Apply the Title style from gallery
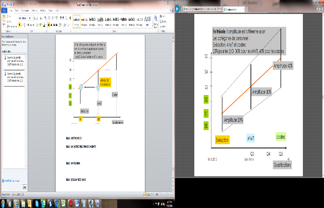 (147, 21)
